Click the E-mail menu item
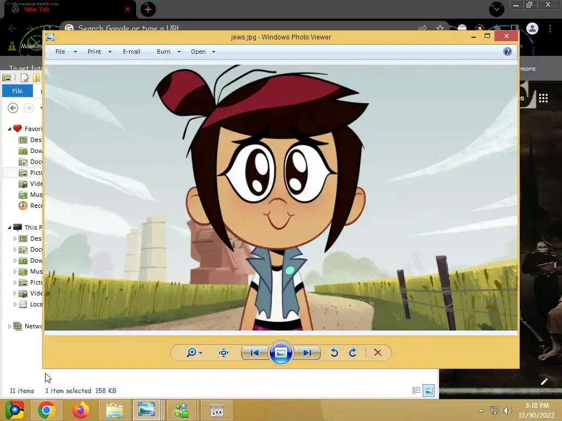 [x=132, y=52]
